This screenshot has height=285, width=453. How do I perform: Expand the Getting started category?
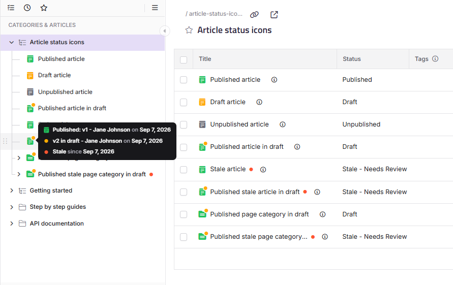coord(12,191)
